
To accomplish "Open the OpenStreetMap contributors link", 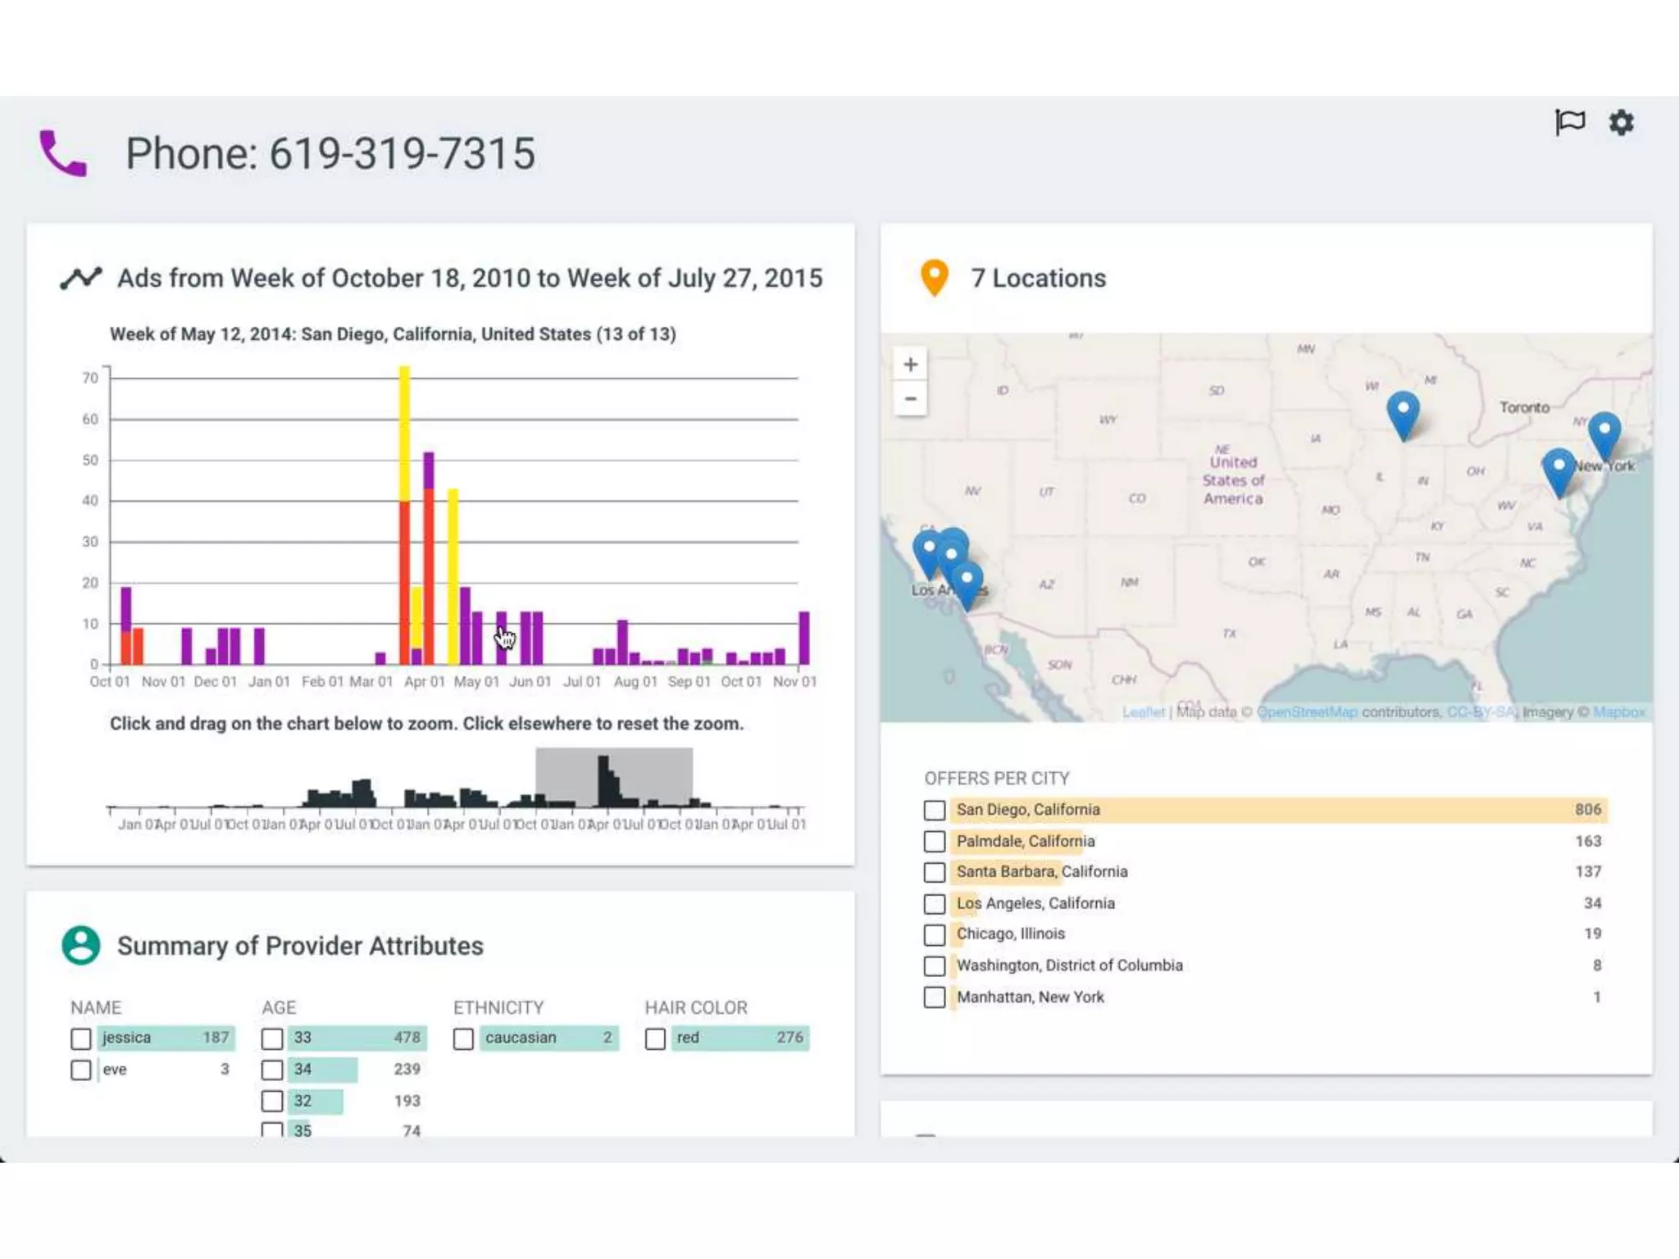I will point(1307,711).
